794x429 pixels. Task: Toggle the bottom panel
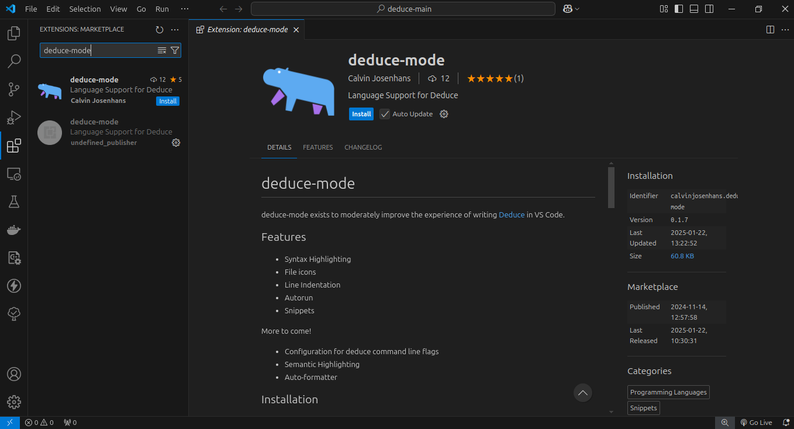click(x=694, y=9)
